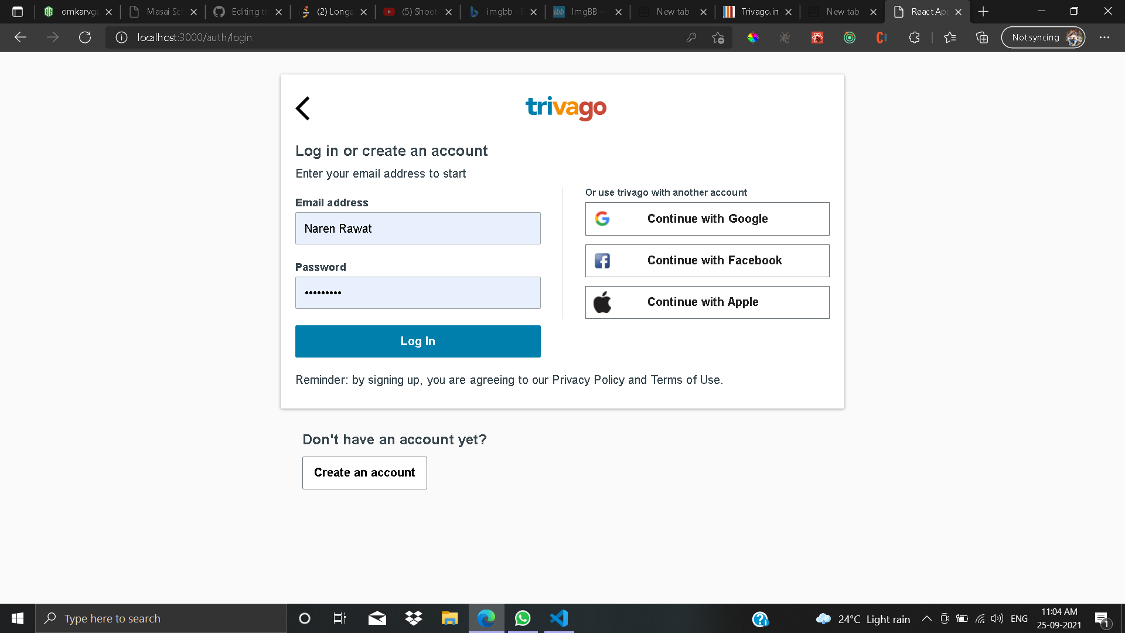This screenshot has height=633, width=1125.
Task: Open the browser extensions puzzle icon
Action: pyautogui.click(x=914, y=38)
